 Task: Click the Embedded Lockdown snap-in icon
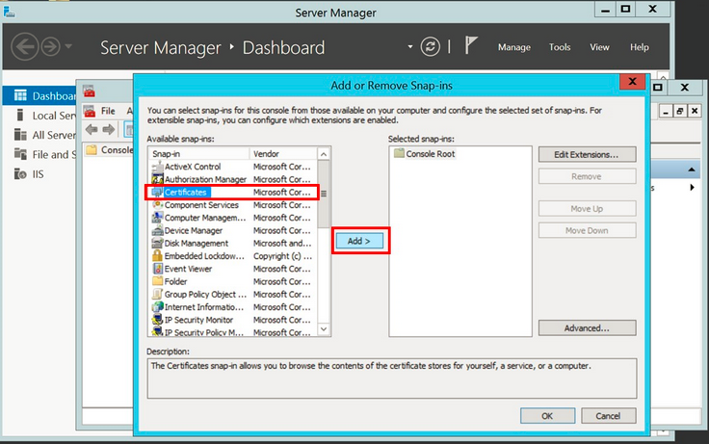tap(157, 256)
